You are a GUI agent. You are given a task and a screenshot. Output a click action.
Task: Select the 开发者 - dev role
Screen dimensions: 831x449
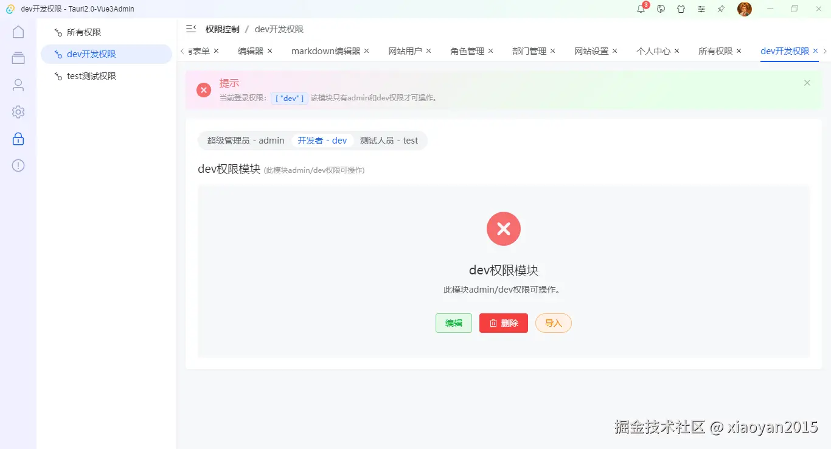click(x=322, y=140)
